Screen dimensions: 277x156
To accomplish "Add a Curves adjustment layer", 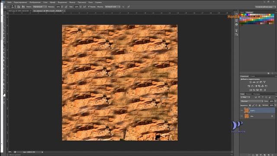I will click(258, 82).
